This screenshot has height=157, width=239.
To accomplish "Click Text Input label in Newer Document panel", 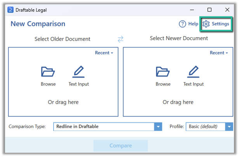I will (194, 84).
